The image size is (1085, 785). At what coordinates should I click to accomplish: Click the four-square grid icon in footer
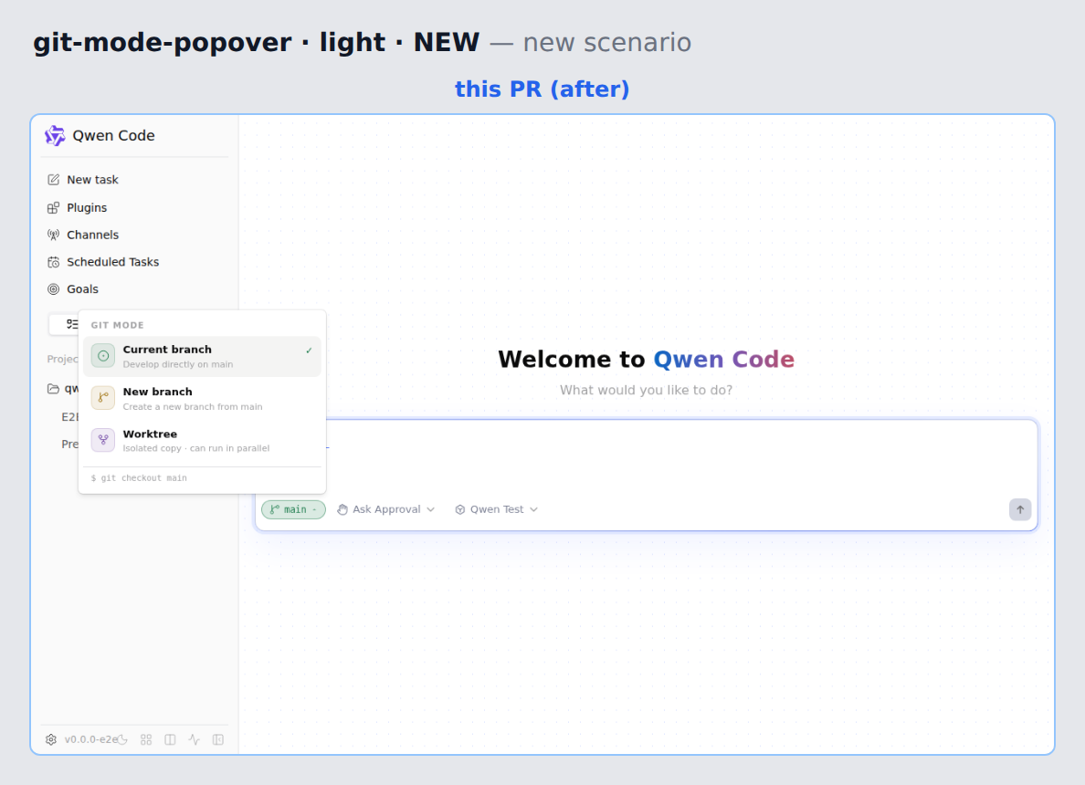[x=146, y=739]
